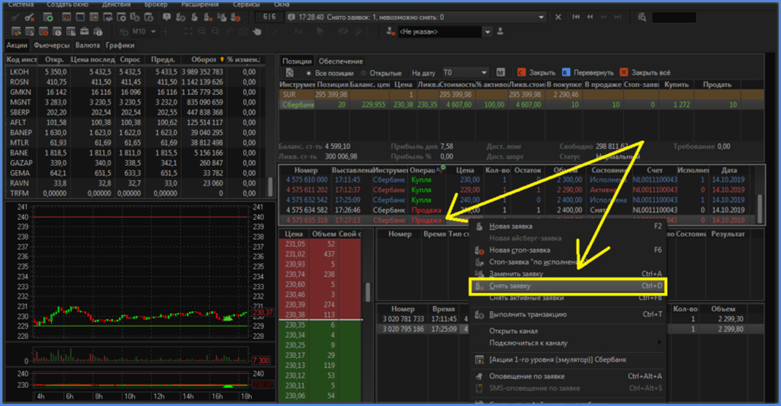This screenshot has width=781, height=406.
Task: Open the M10 timeframe dropdown
Action: point(153,32)
